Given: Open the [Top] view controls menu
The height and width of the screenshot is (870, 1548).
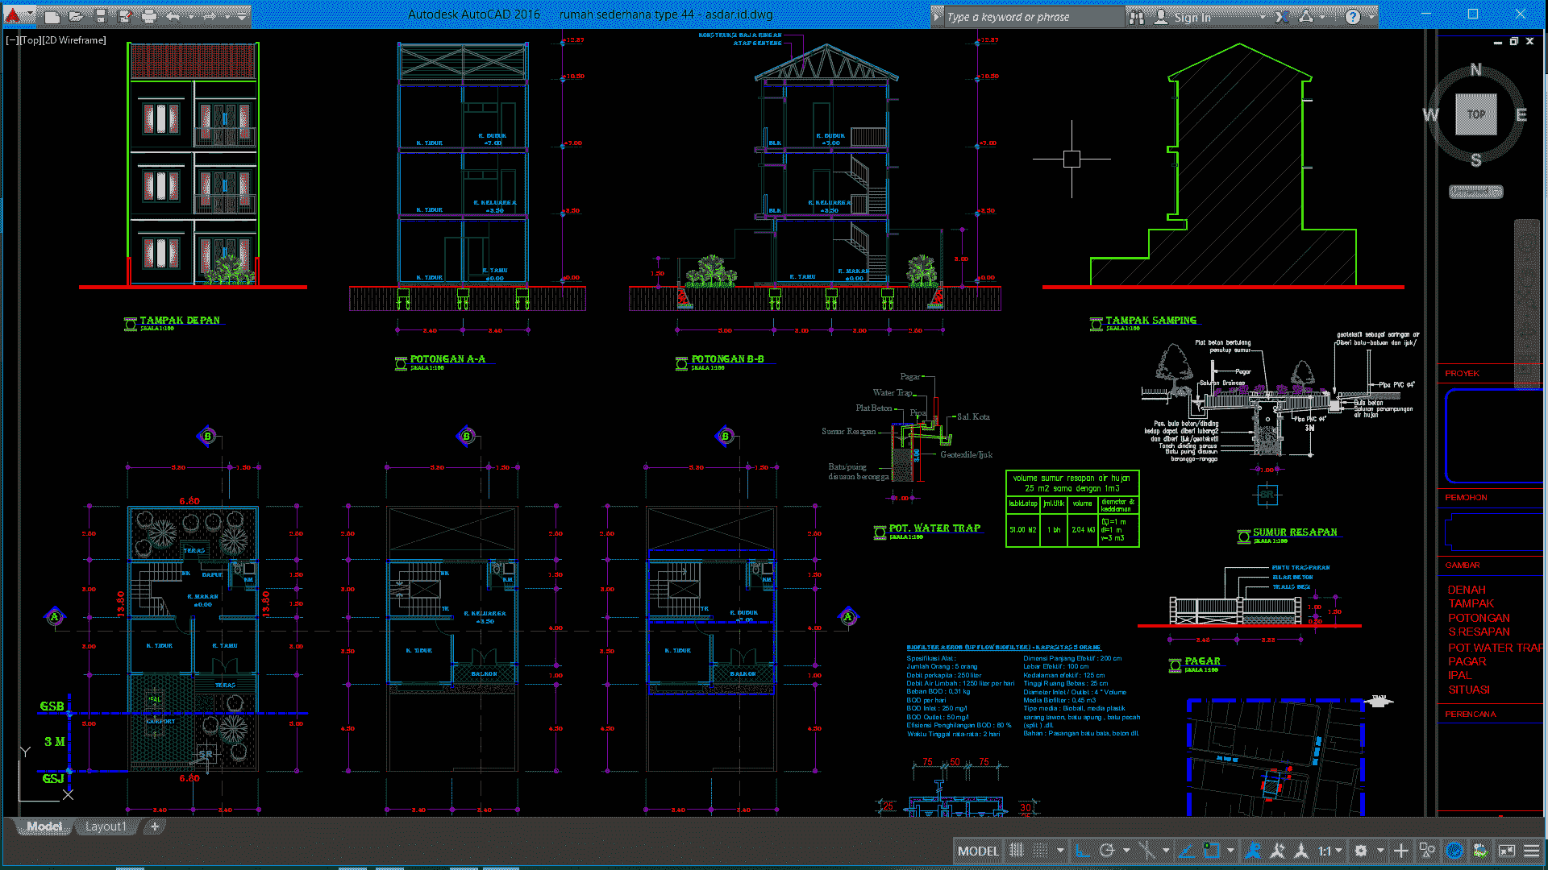Looking at the screenshot, I should tap(30, 39).
